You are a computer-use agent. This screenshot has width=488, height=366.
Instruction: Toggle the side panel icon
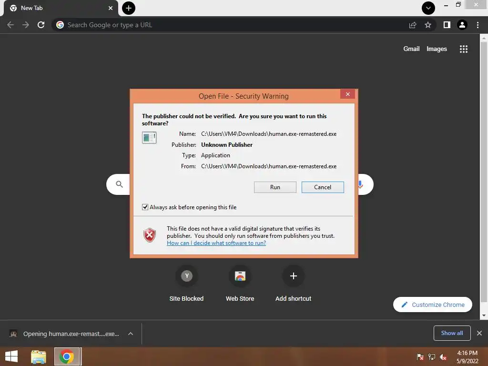[447, 25]
